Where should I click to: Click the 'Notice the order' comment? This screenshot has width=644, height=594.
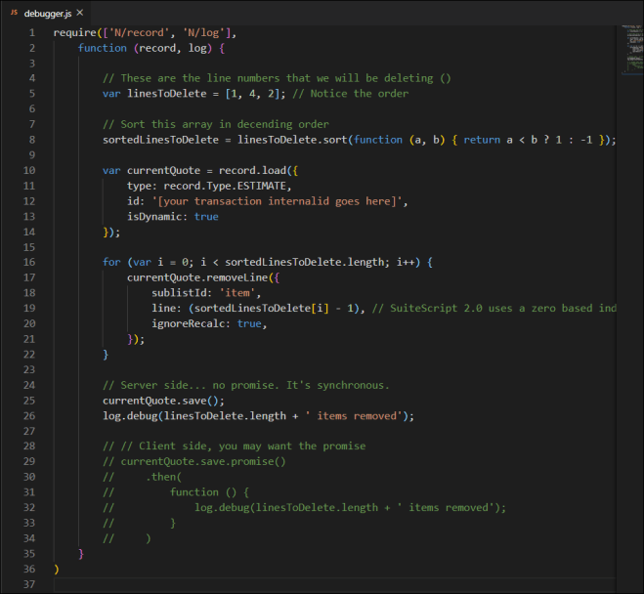coord(350,94)
